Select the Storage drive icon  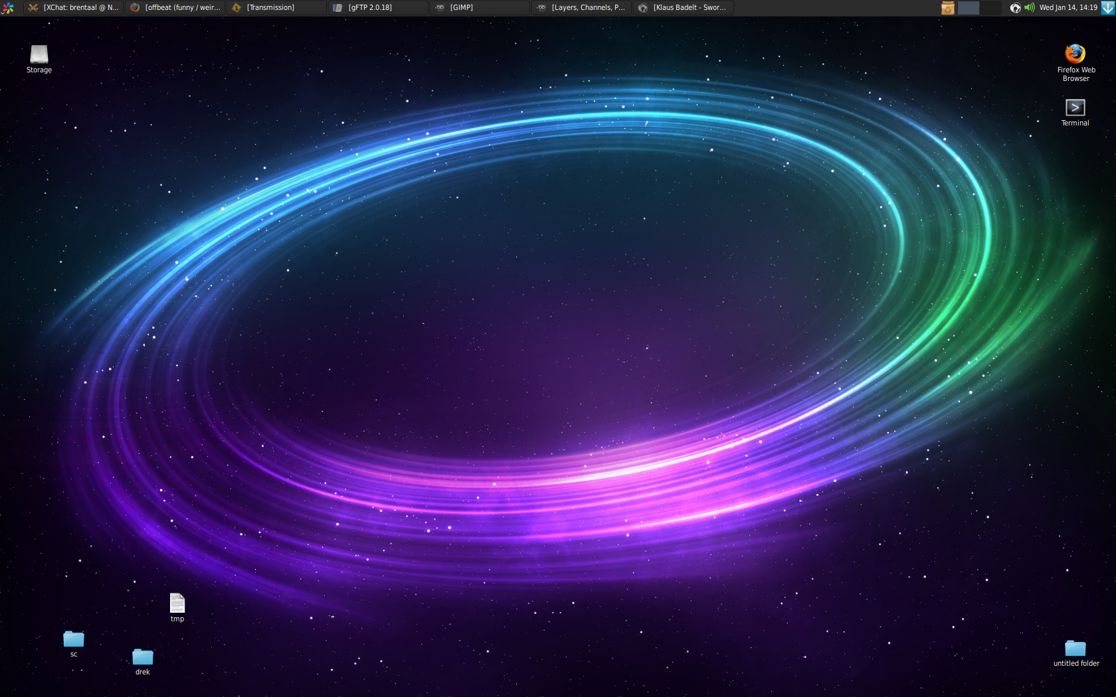point(39,55)
